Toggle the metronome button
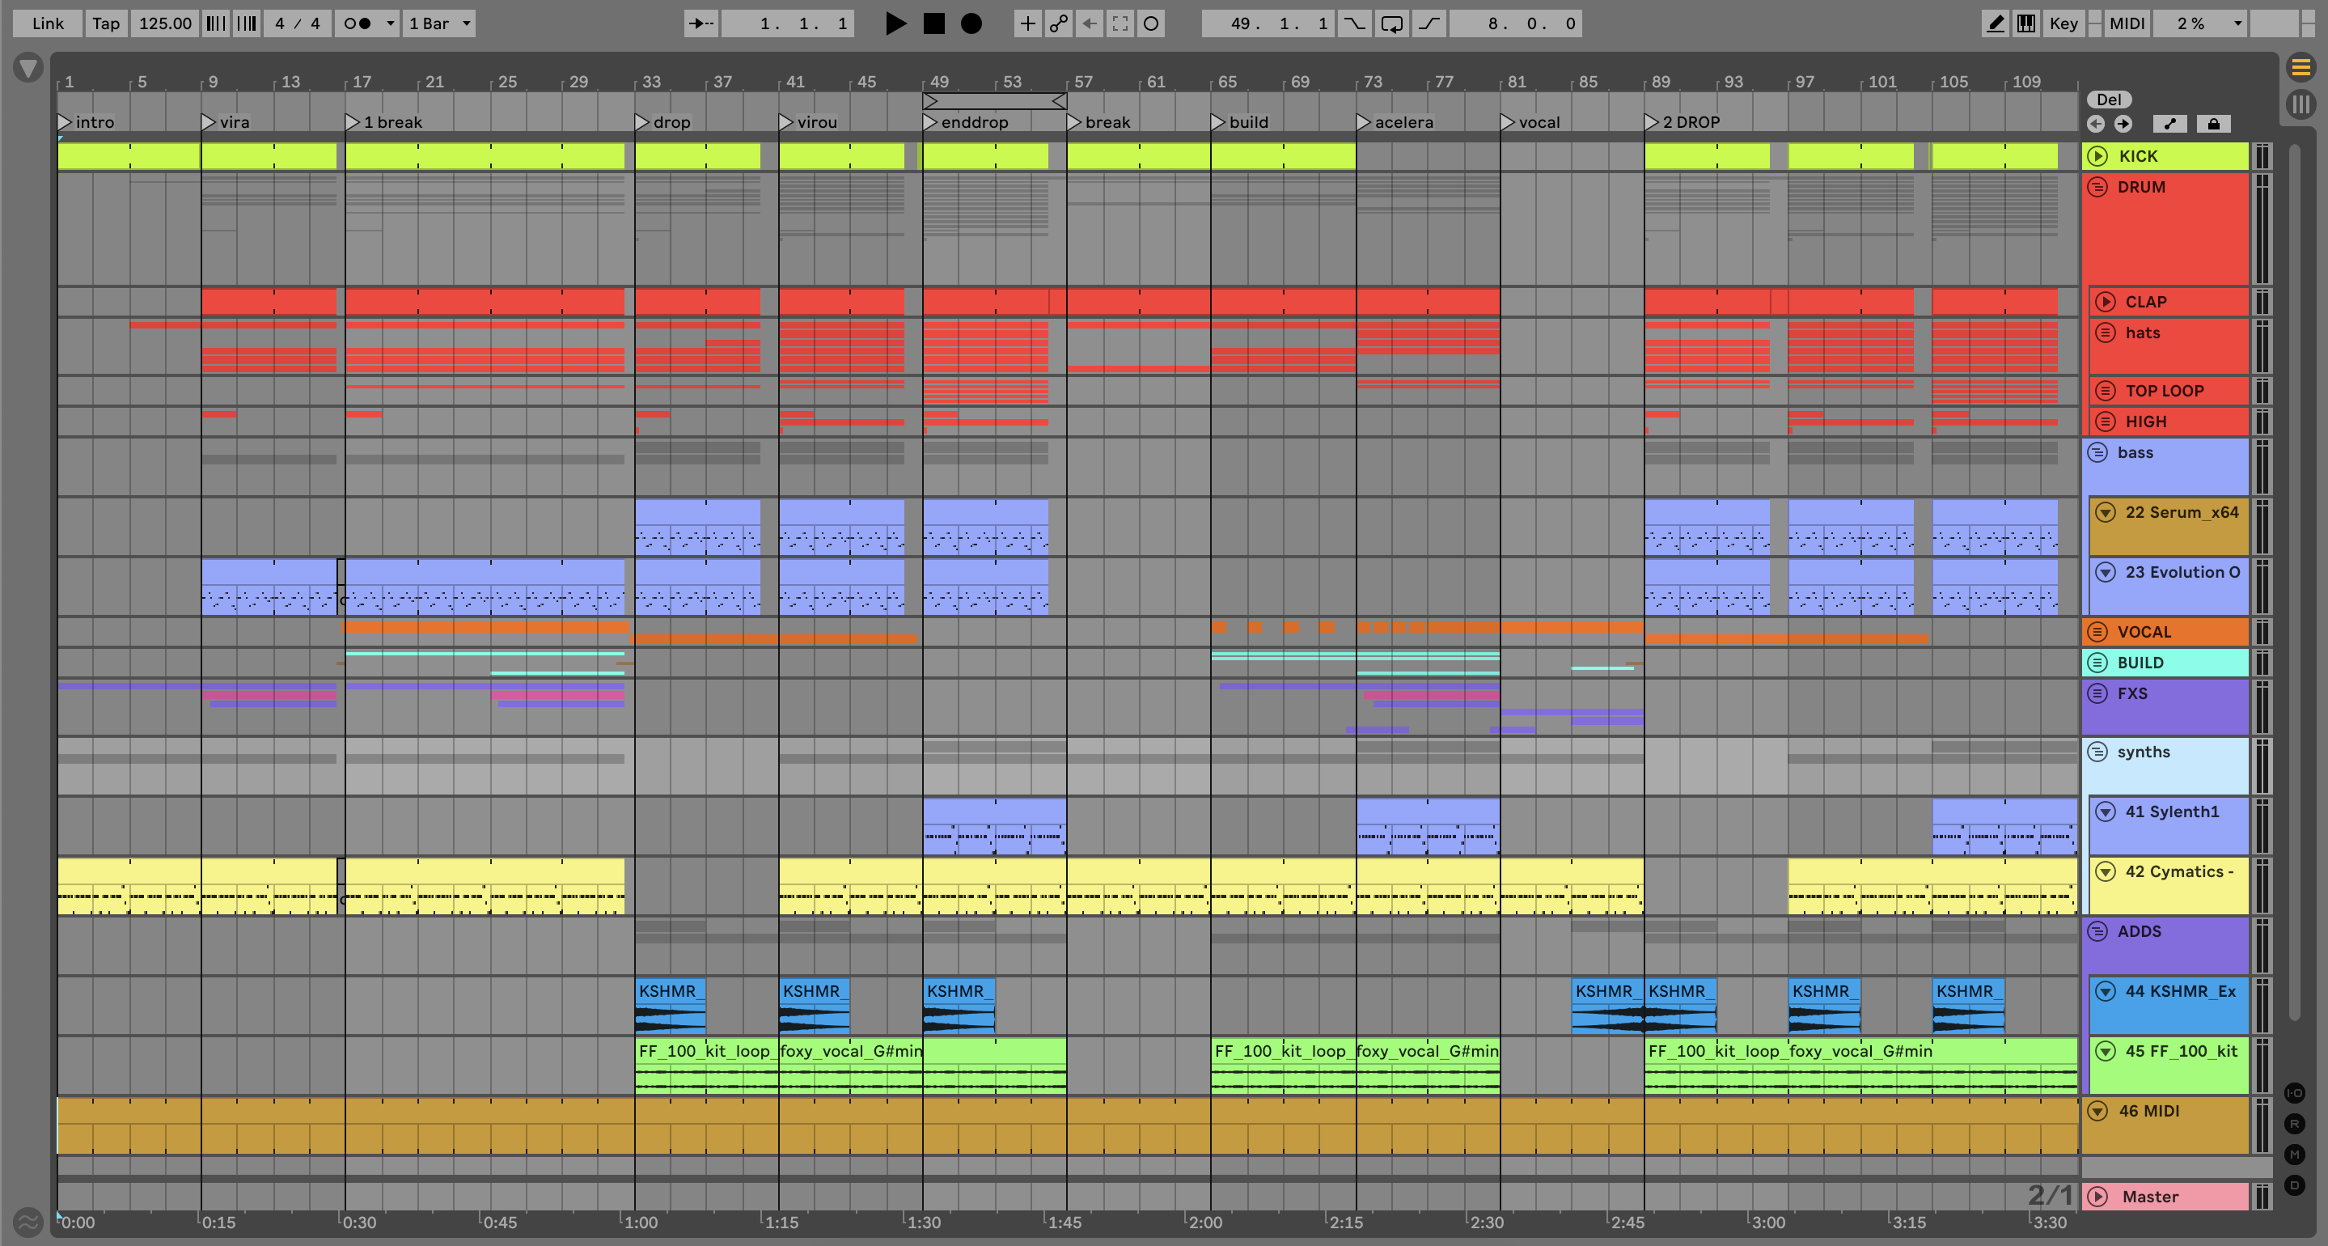Screen dimensions: 2328x1246 click(x=359, y=23)
